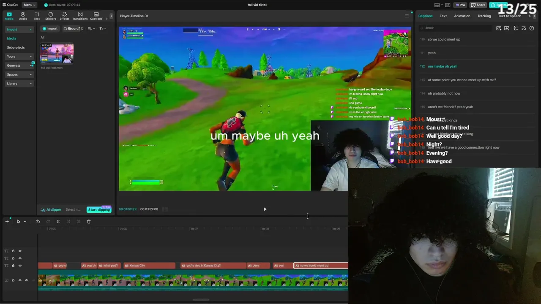Click the view grid icon beside Record
Viewport: 541px width, 304px height.
click(81, 29)
